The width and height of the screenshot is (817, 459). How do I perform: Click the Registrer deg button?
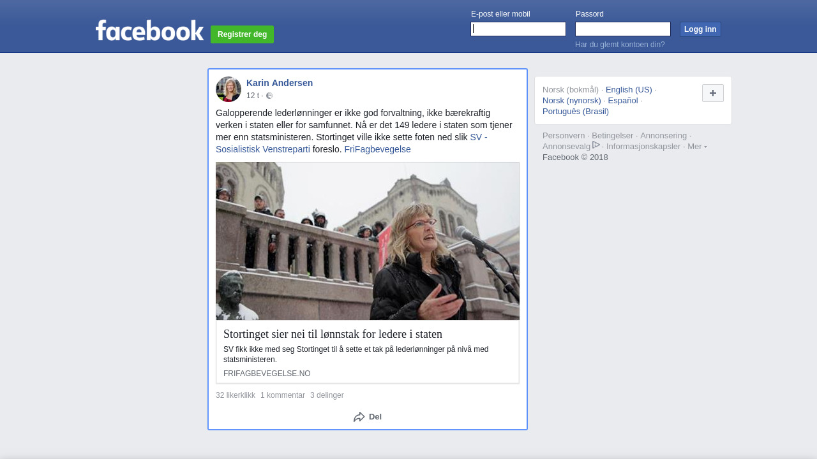point(242,34)
